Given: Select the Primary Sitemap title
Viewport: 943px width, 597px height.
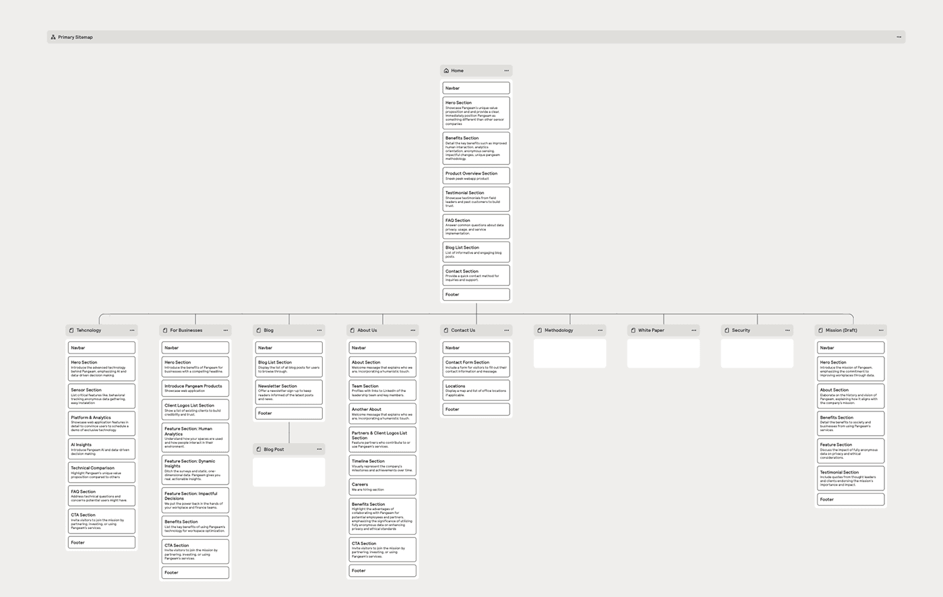Looking at the screenshot, I should 75,37.
